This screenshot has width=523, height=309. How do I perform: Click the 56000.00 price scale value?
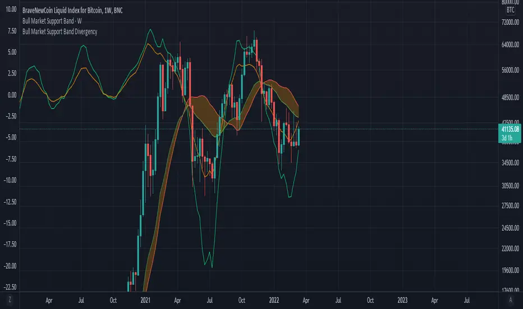pos(510,70)
